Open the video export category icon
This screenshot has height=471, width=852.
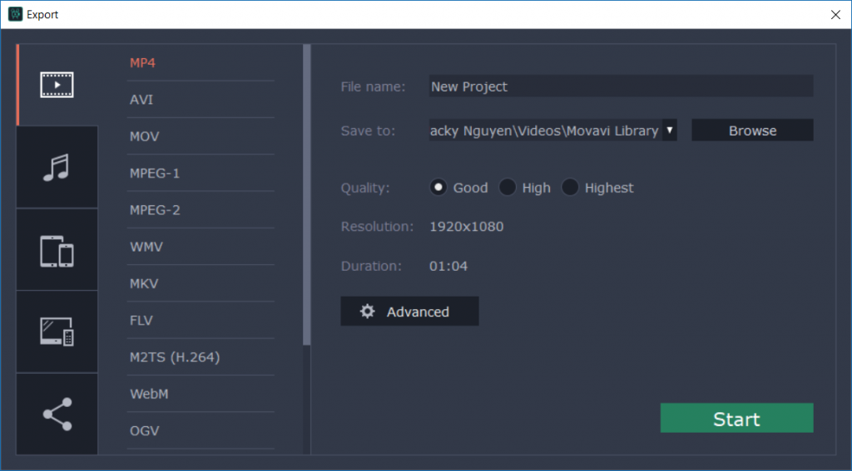pos(57,85)
